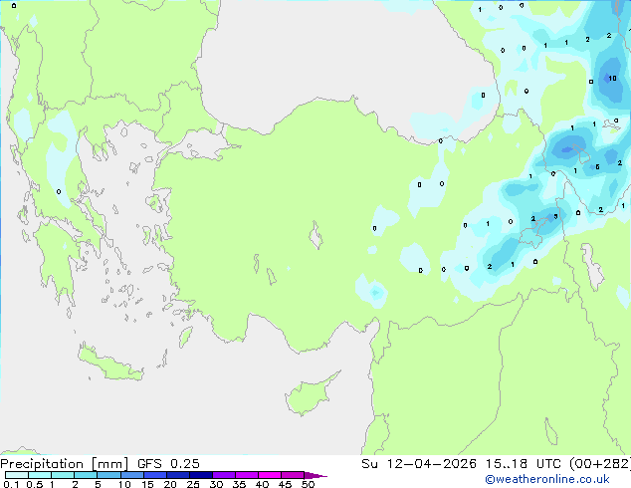Click the '10' precipitation value on the map

pos(612,78)
